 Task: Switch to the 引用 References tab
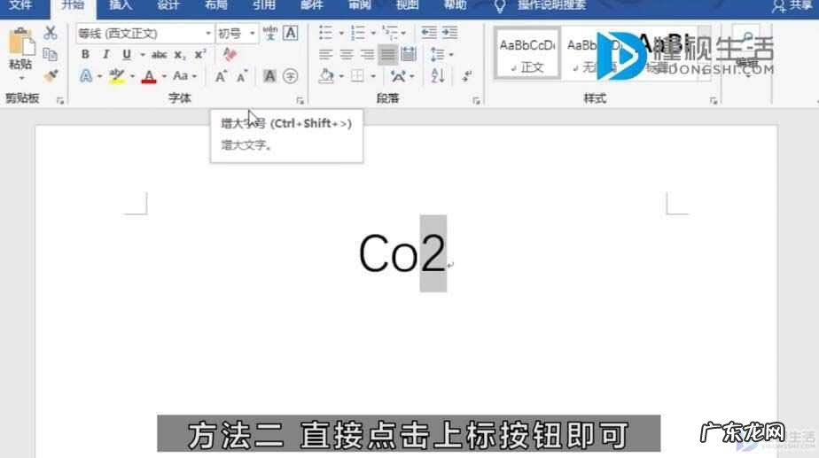point(264,5)
